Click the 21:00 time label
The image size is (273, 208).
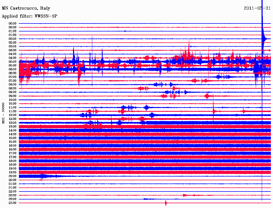point(13,184)
